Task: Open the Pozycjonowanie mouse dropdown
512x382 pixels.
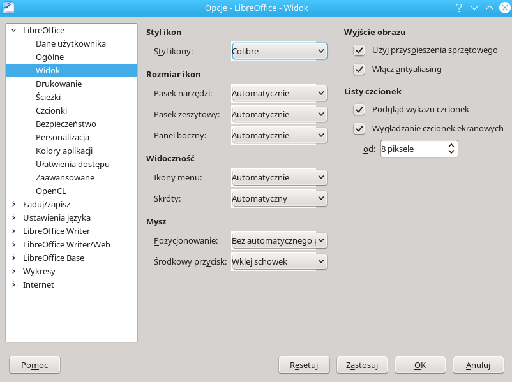Action: click(279, 241)
